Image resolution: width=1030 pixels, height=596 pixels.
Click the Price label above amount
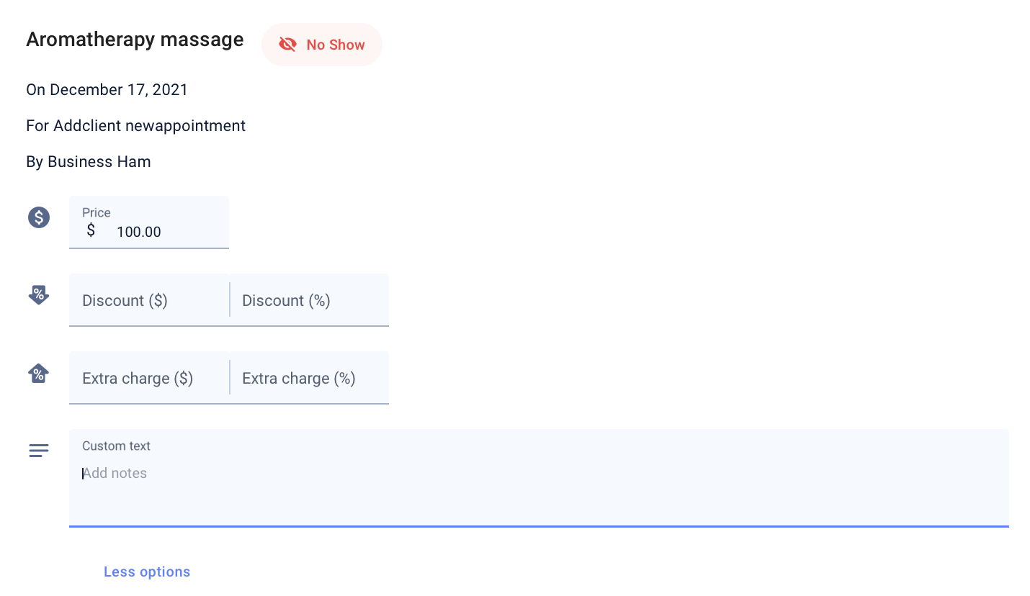97,212
